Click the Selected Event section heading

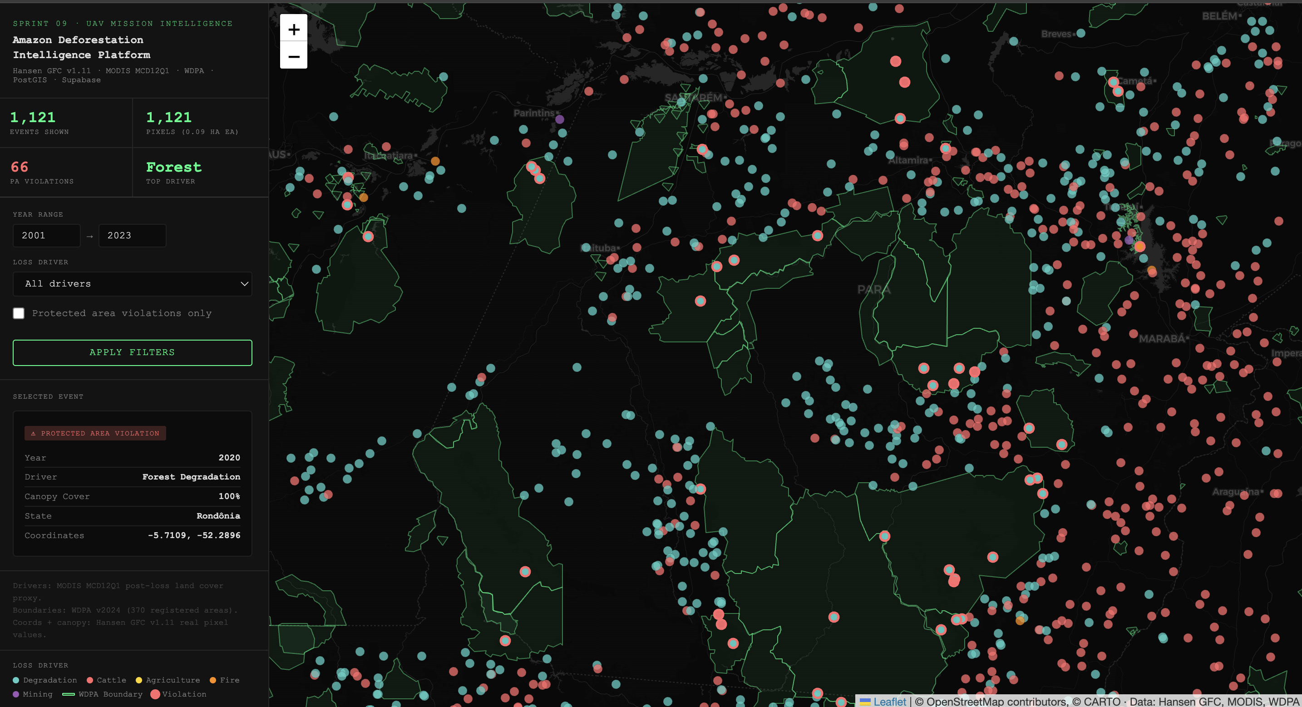click(48, 396)
